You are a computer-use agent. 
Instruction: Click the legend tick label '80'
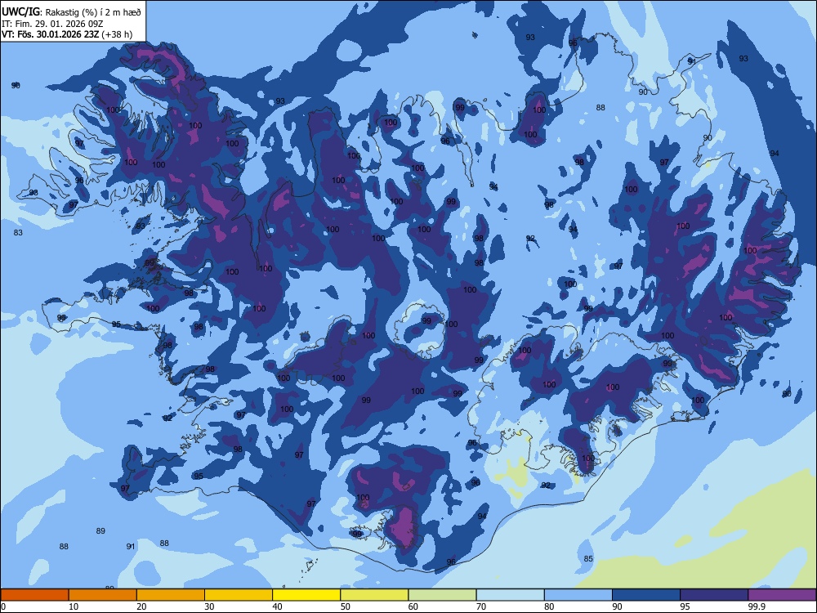pyautogui.click(x=549, y=606)
